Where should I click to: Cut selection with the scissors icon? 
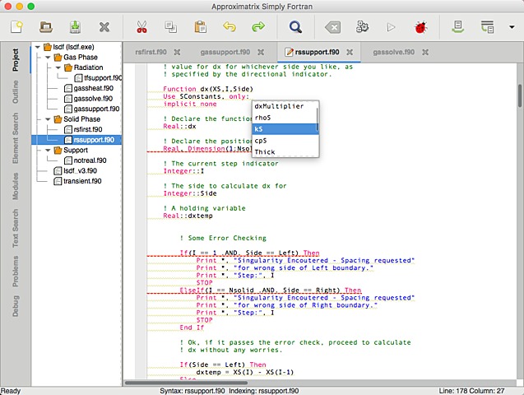pyautogui.click(x=141, y=26)
